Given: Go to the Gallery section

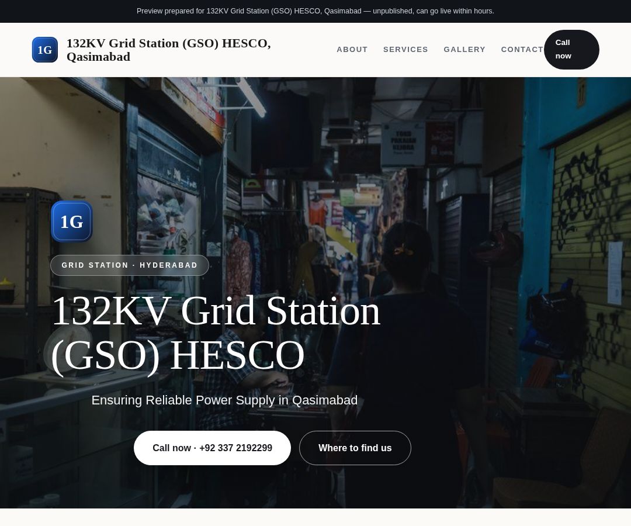Looking at the screenshot, I should click(464, 50).
